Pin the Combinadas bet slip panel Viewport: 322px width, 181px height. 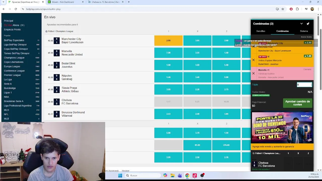pyautogui.click(x=308, y=24)
